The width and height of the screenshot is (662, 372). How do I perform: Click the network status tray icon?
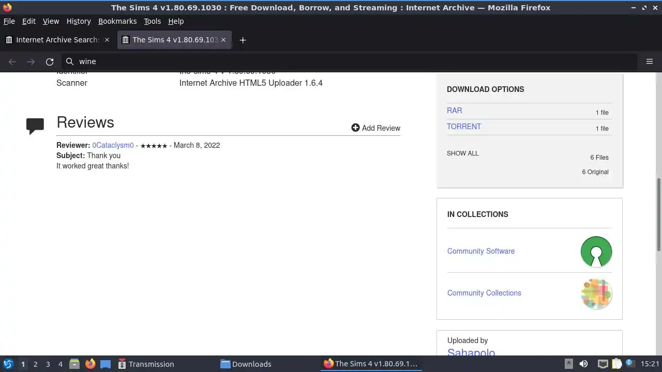603,364
